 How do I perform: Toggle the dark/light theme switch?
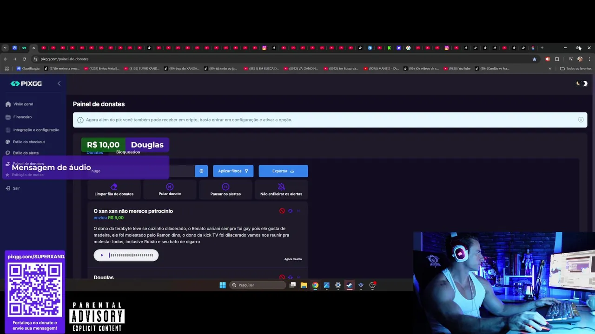click(x=582, y=83)
